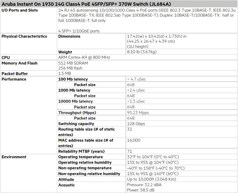Select the "1.5 MB" packet buffer value

click(x=65, y=73)
